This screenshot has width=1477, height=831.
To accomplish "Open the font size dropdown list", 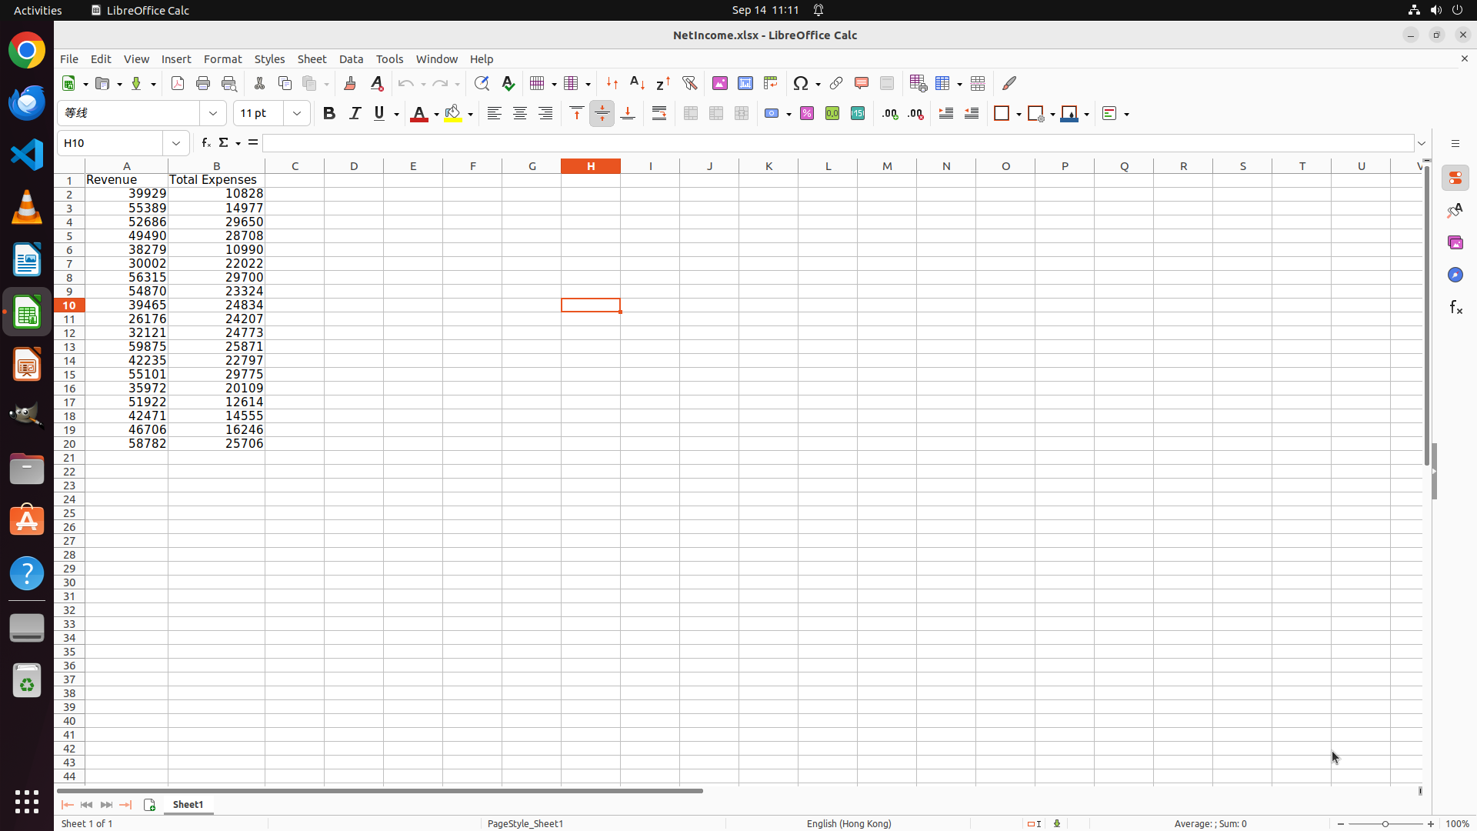I will pos(297,114).
